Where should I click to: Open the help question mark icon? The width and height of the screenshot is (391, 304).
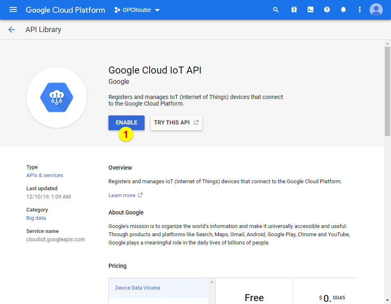(x=327, y=10)
